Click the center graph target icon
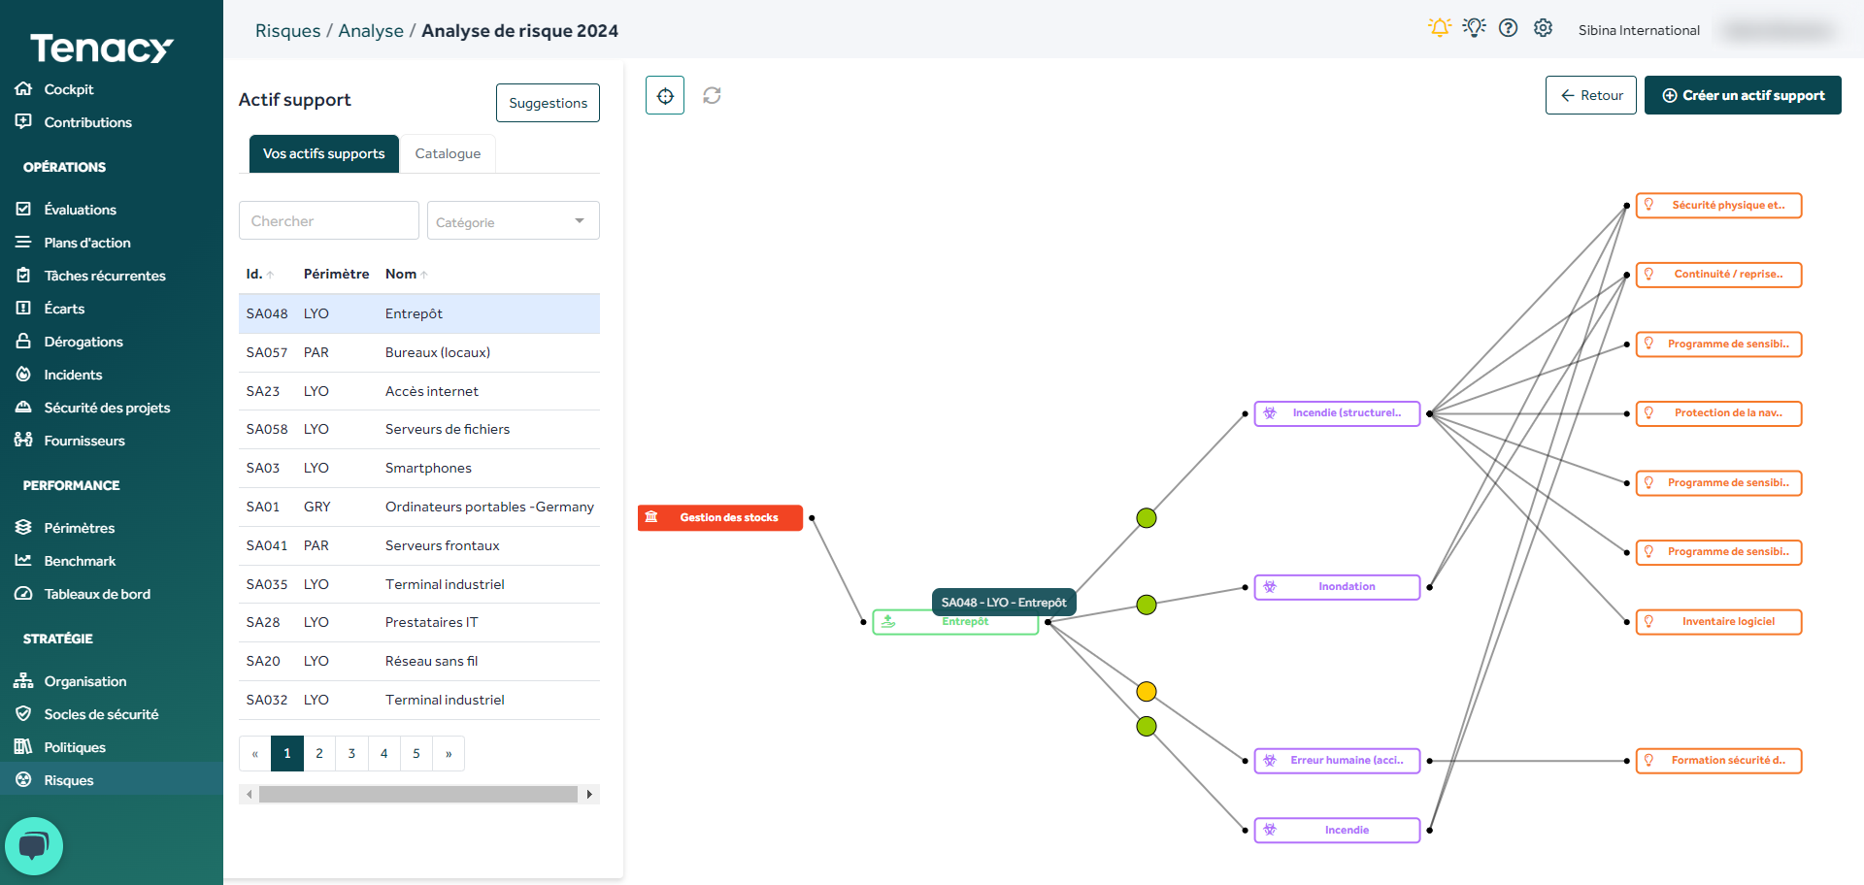This screenshot has width=1864, height=885. (x=665, y=95)
